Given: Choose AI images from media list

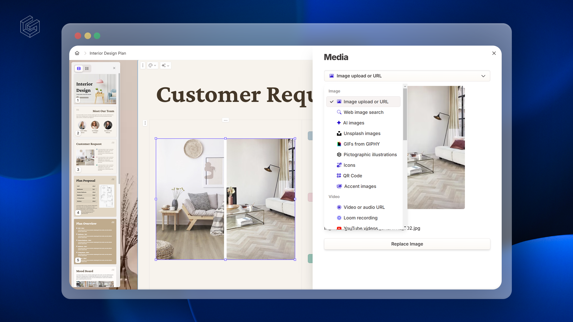Looking at the screenshot, I should pos(353,123).
